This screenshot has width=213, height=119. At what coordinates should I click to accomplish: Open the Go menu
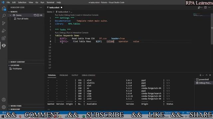tap(37, 2)
